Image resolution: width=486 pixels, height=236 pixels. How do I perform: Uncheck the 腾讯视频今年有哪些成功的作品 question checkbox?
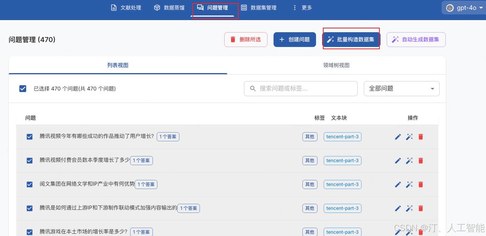pos(30,137)
